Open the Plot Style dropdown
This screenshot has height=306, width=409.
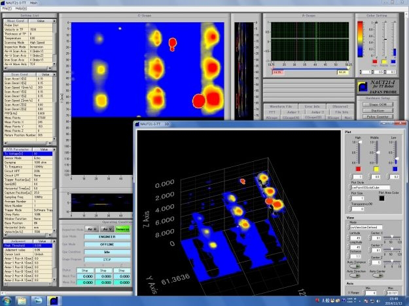tap(371, 187)
